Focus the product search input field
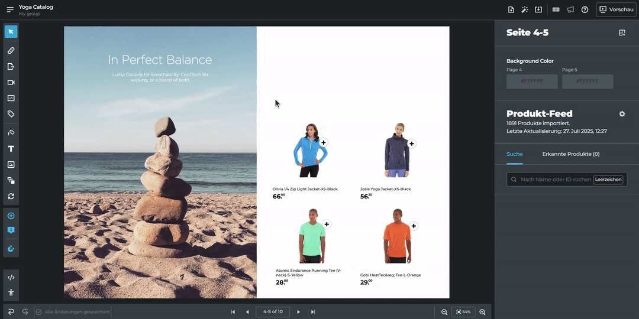This screenshot has width=639, height=319. point(555,180)
